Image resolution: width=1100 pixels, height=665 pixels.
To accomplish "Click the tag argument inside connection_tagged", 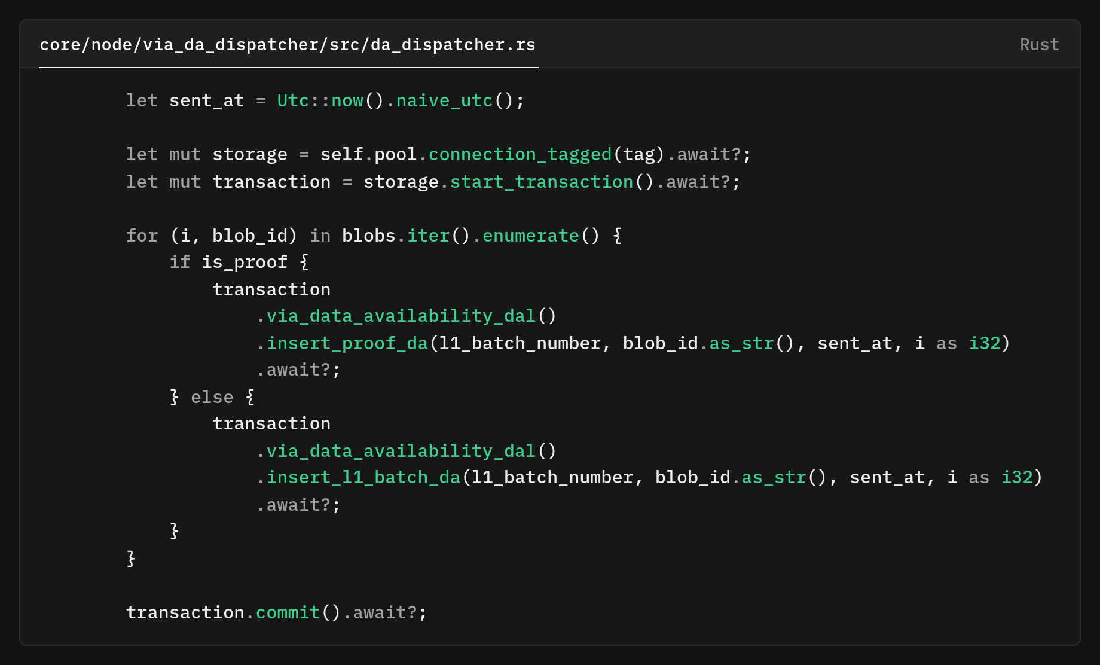I will [638, 154].
